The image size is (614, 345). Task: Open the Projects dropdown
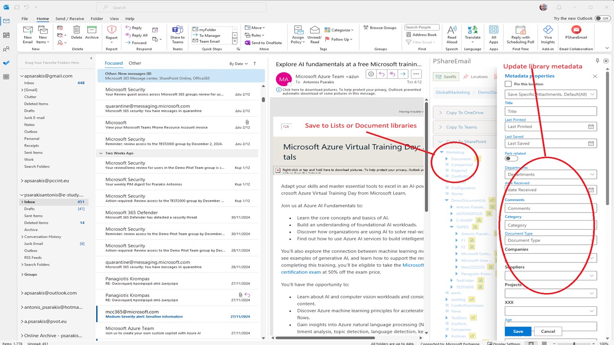pos(551,293)
